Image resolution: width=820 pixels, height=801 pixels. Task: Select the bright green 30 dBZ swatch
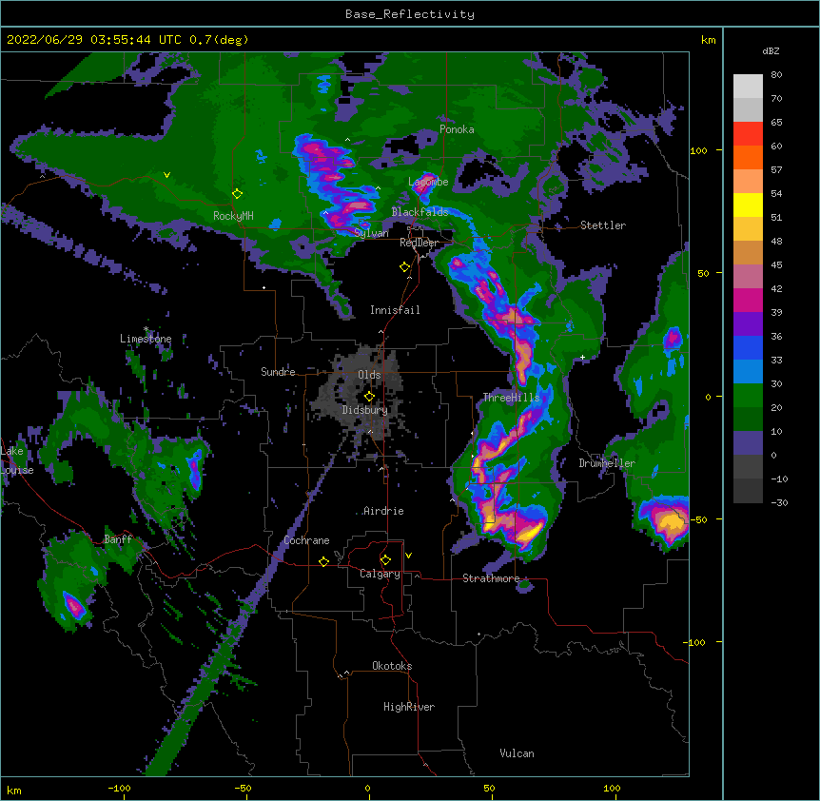748,396
